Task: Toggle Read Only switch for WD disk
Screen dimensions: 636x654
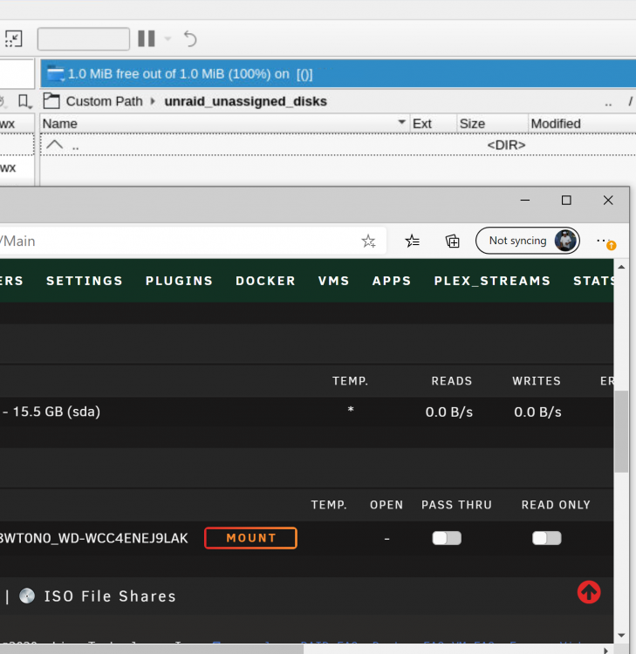Action: 547,538
